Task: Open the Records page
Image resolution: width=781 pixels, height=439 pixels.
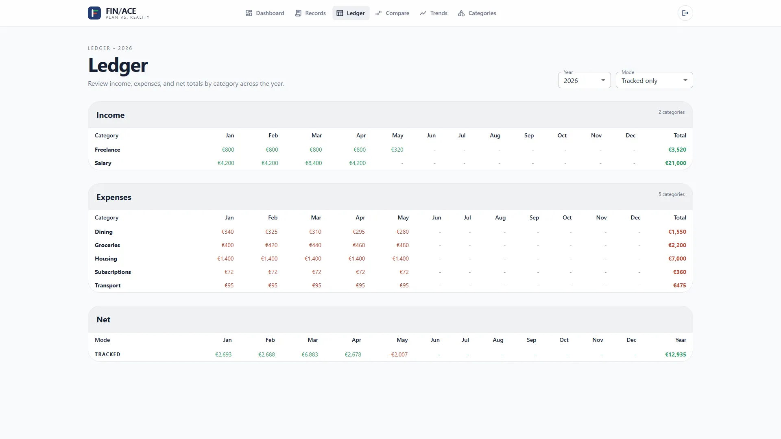Action: [310, 13]
